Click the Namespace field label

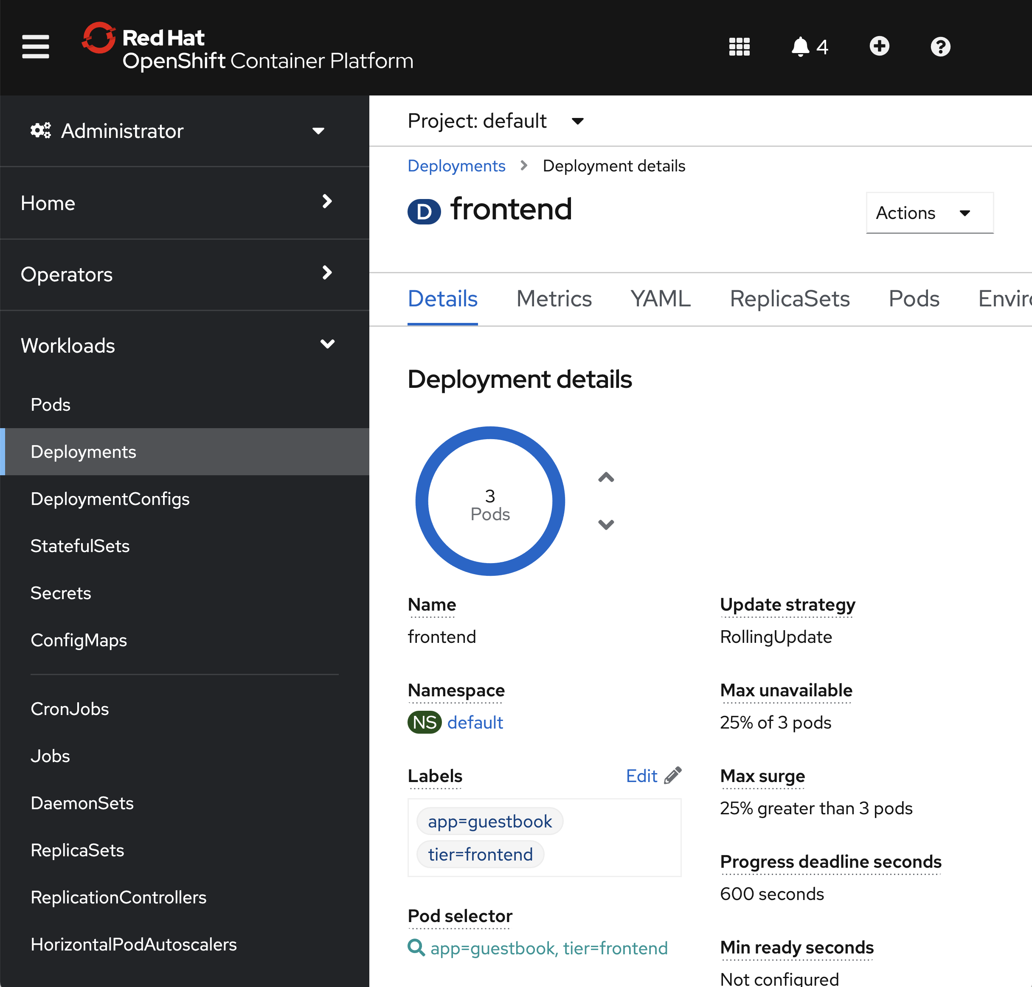[456, 690]
